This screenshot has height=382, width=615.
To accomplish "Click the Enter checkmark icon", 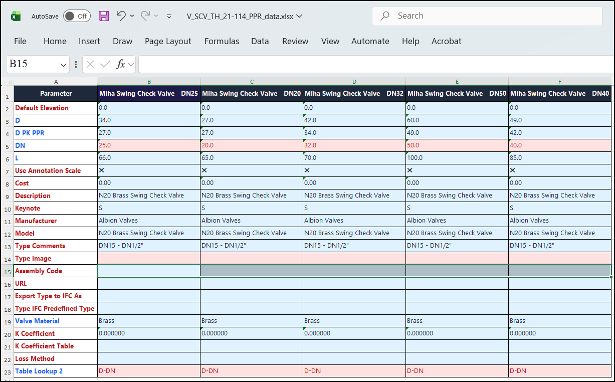I will point(105,64).
